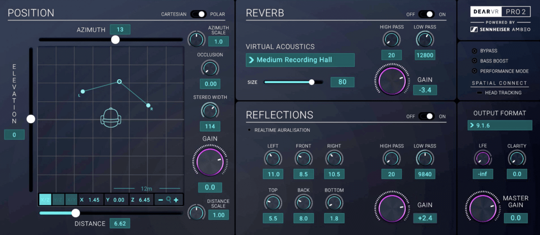Click the Reflections Front knob
The width and height of the screenshot is (540, 235).
[x=303, y=158]
